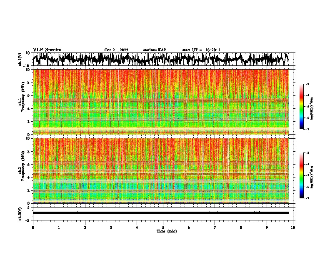Viewport: 330px width, 255px height.
Task: Click time axis tick label "4"
Action: click(x=137, y=227)
